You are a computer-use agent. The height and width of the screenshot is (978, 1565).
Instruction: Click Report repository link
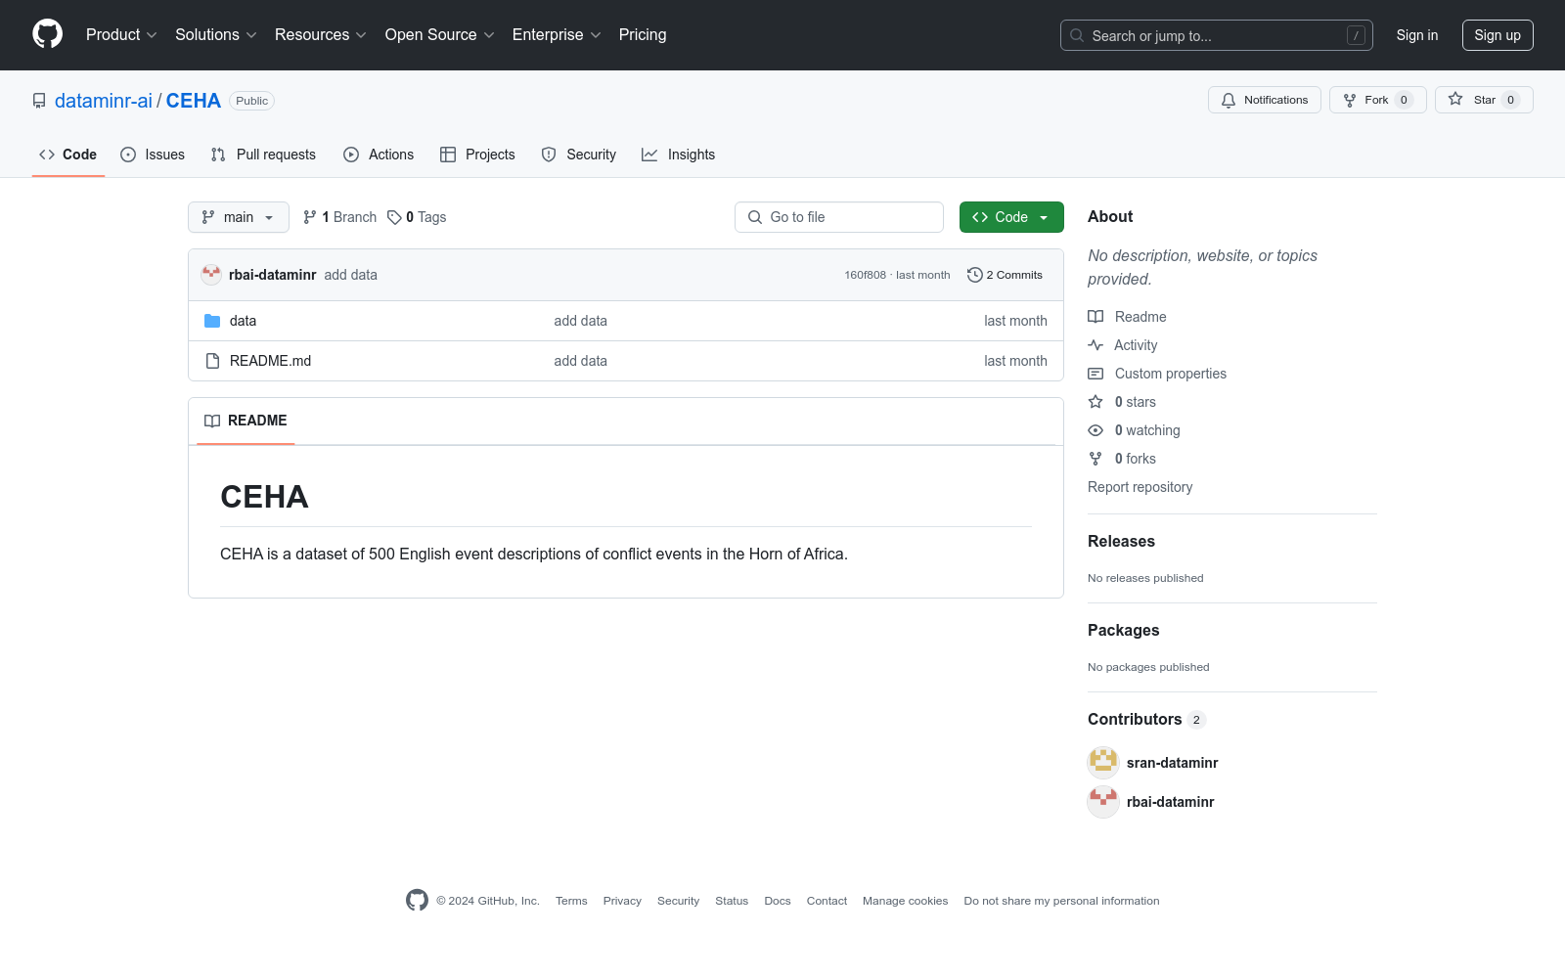tap(1140, 487)
